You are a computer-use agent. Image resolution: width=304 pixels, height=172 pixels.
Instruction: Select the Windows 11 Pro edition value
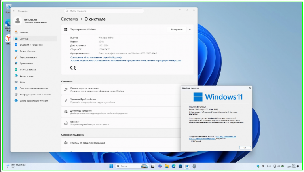(106, 38)
